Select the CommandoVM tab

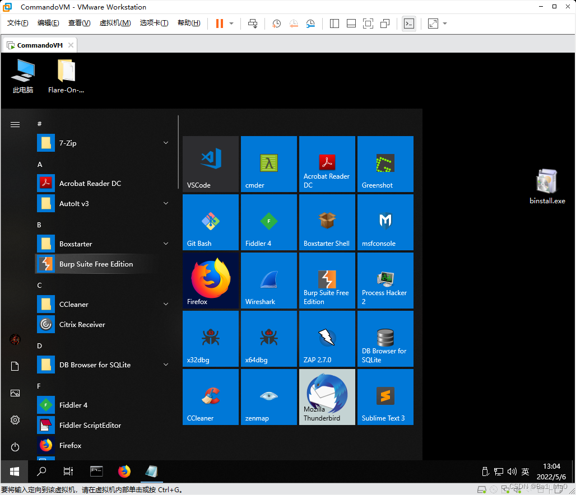(40, 45)
